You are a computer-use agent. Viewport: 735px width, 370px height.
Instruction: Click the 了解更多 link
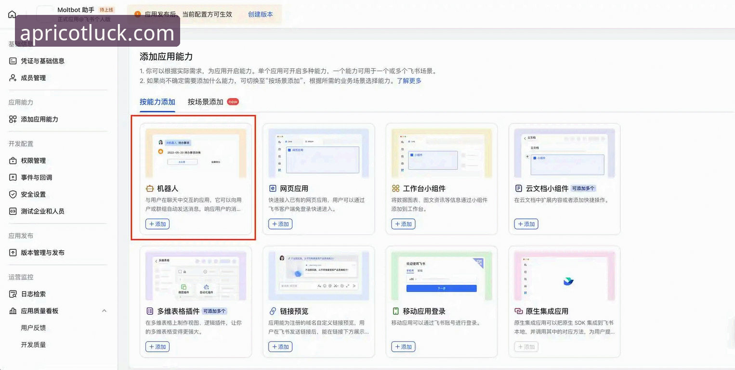pyautogui.click(x=409, y=81)
